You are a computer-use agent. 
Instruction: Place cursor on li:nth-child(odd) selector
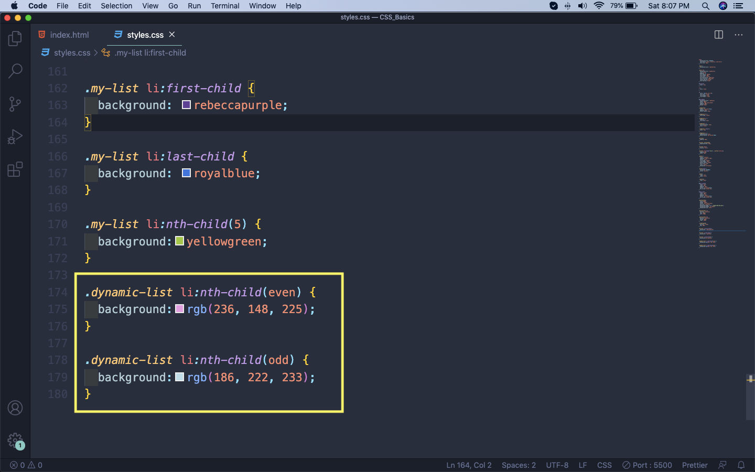coord(238,360)
